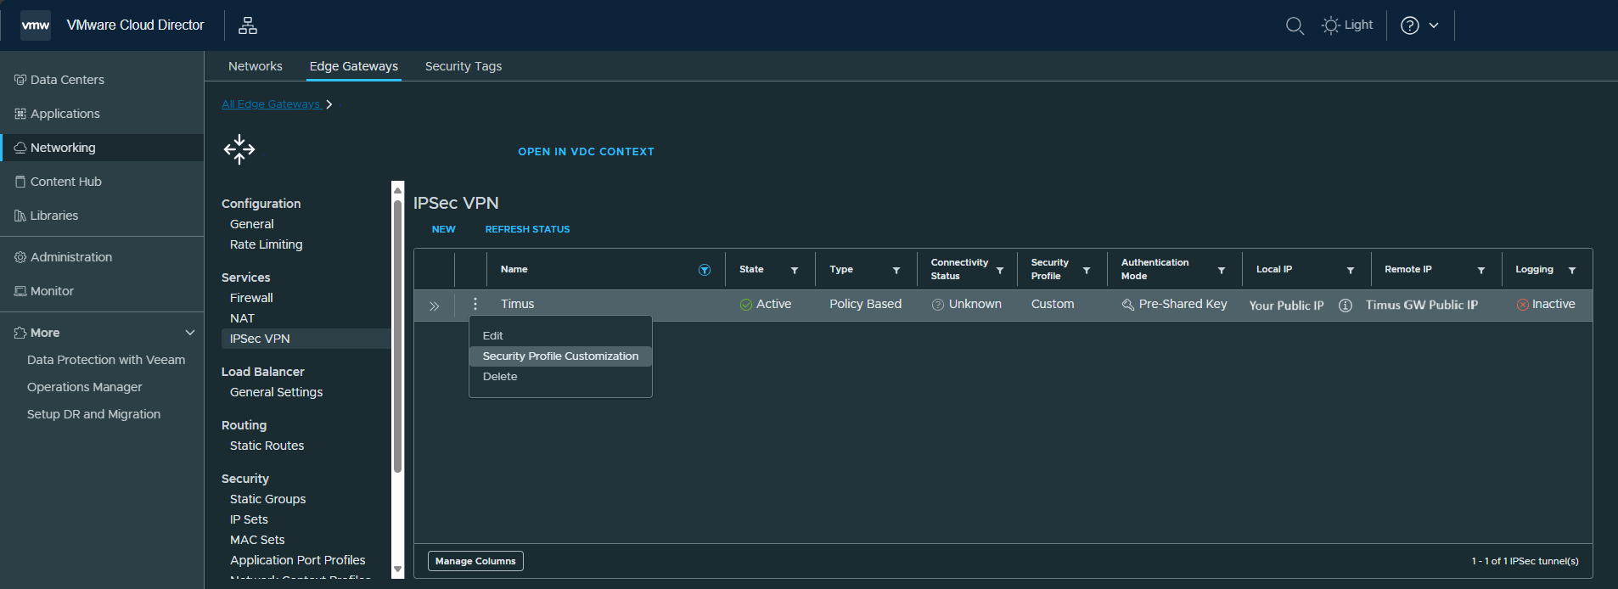The image size is (1618, 589).
Task: Filter by the Type column
Action: (896, 270)
